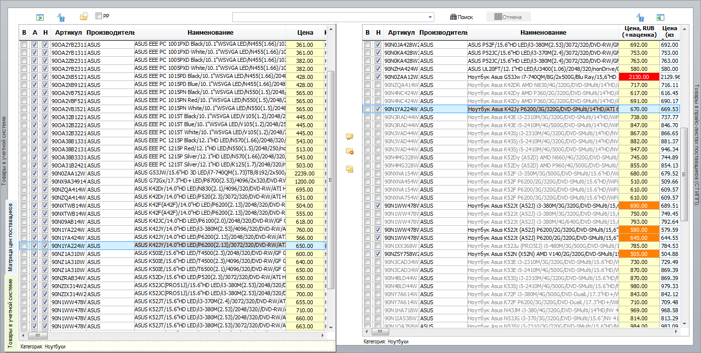Click the folder with red minus icon
The width and height of the screenshot is (701, 353).
pyautogui.click(x=349, y=151)
